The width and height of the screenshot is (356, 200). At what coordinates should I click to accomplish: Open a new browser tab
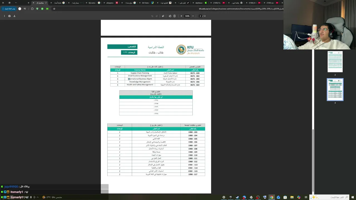coord(28,3)
